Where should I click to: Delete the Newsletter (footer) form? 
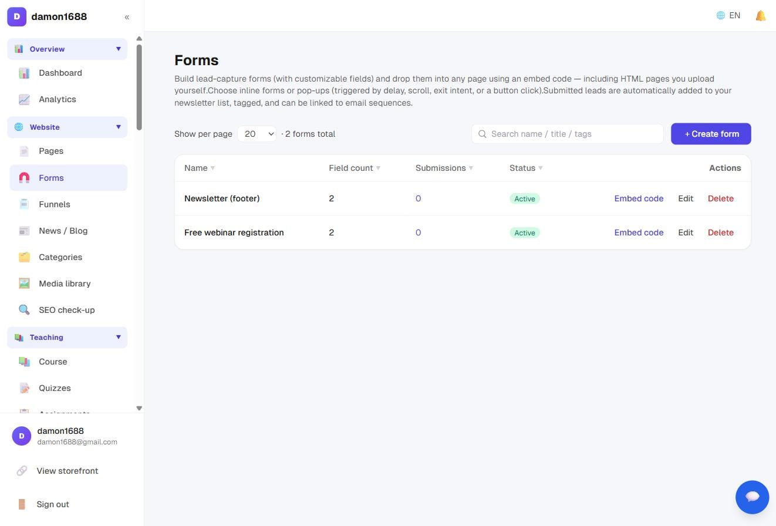[721, 198]
